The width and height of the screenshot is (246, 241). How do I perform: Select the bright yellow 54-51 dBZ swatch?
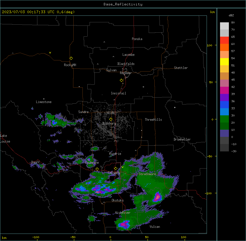tap(224, 62)
